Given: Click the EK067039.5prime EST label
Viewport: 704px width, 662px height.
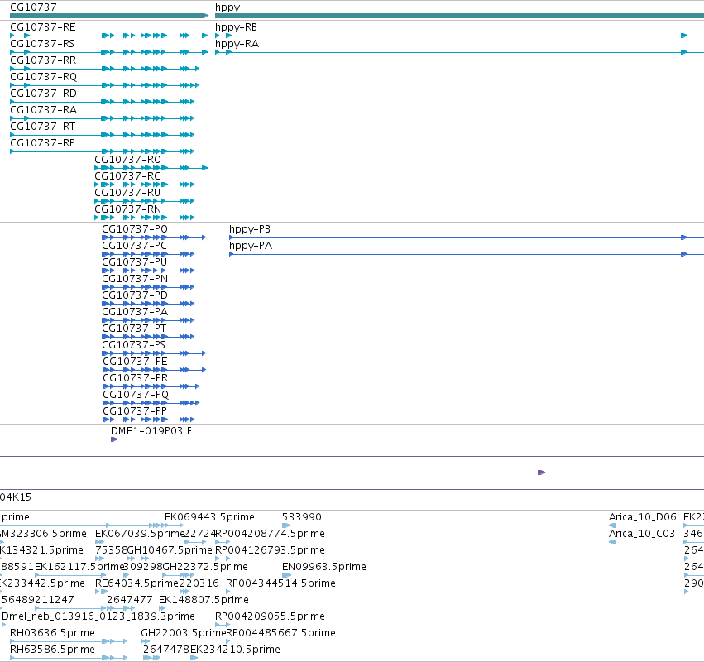Looking at the screenshot, I should 140,534.
